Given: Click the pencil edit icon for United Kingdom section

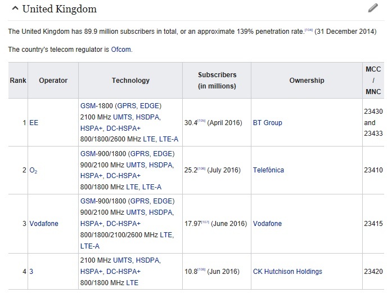Looking at the screenshot, I should pos(373,8).
